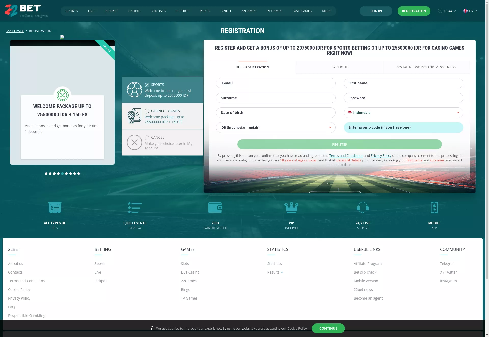This screenshot has height=337, width=489.
Task: Select the Casino + Games bonus radio
Action: 147,111
